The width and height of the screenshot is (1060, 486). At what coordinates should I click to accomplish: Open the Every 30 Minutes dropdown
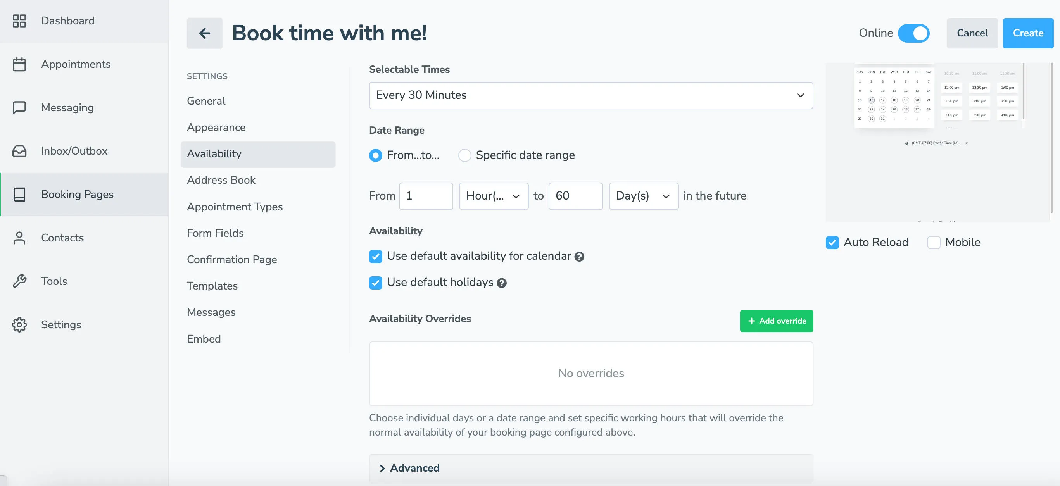pyautogui.click(x=590, y=95)
